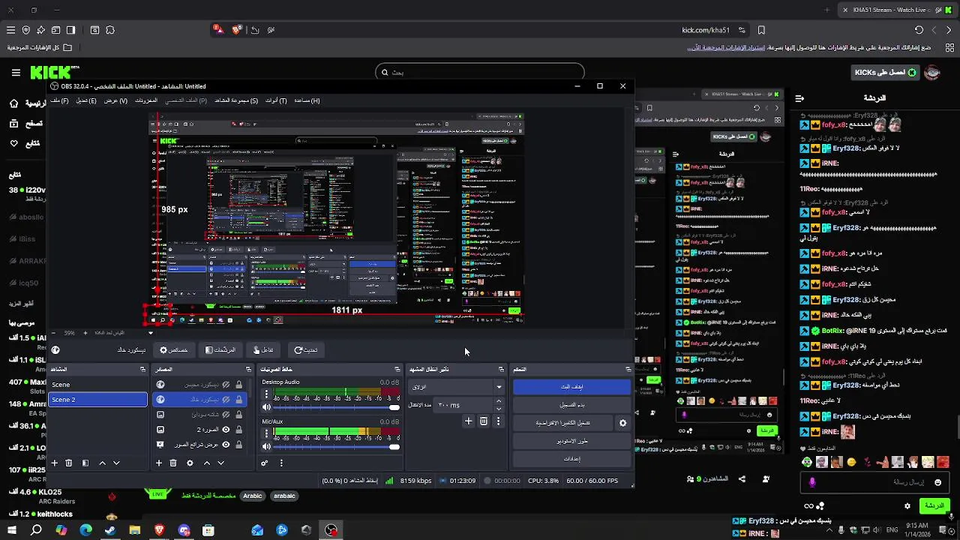Click blue stop streaming button in Controls
Viewport: 960px width, 540px height.
[571, 387]
